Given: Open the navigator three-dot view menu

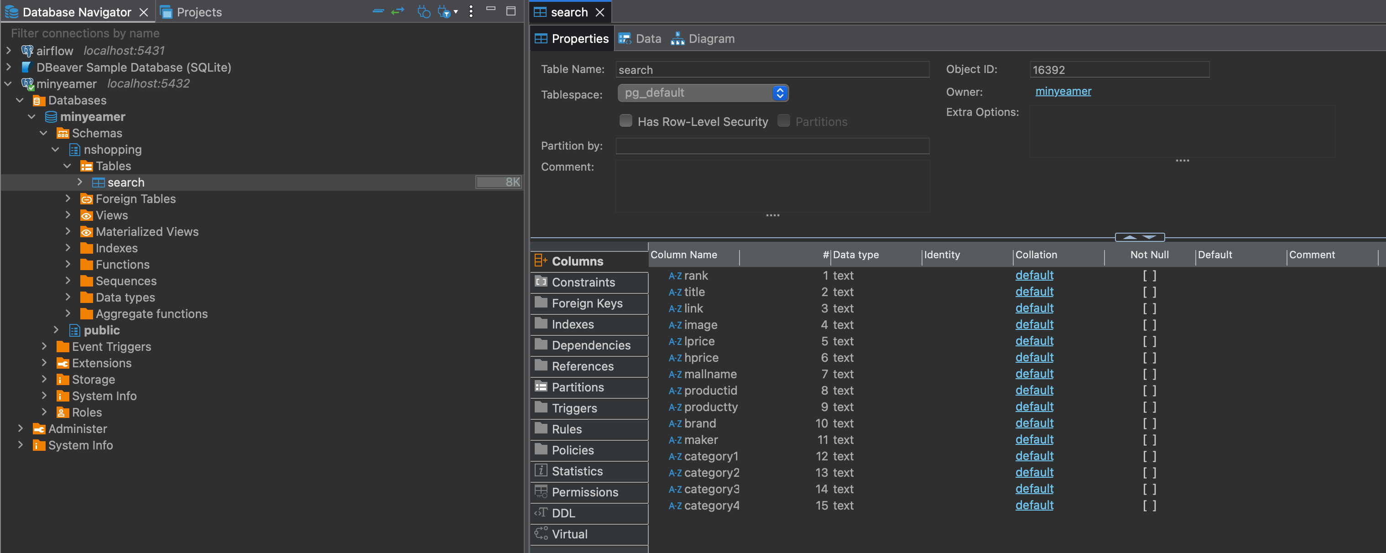Looking at the screenshot, I should (471, 11).
